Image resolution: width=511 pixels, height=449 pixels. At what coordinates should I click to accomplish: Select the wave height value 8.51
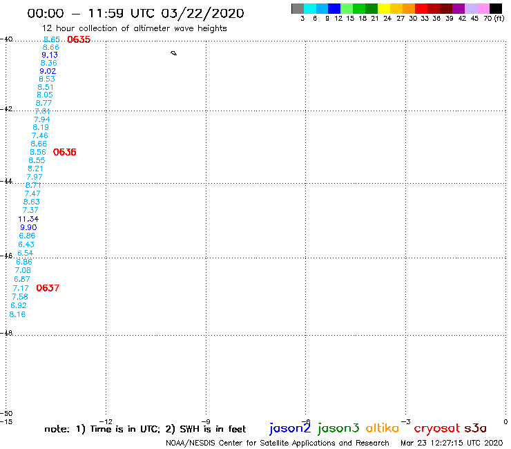pyautogui.click(x=46, y=87)
